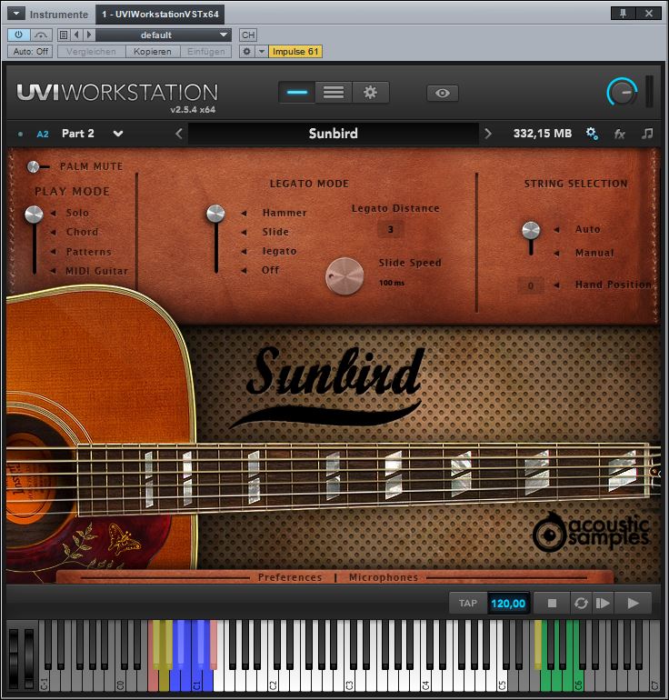Open the host gear settings icon
The width and height of the screenshot is (669, 700).
coord(247,51)
